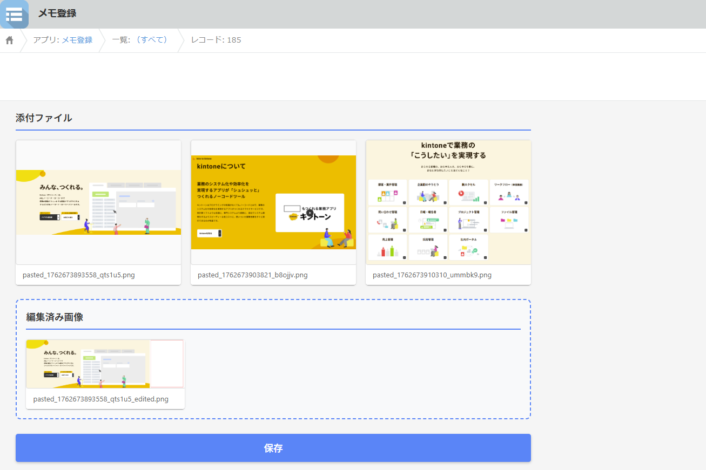Click filename pasted_1762673893558_qts1u5_edited.png

point(101,399)
